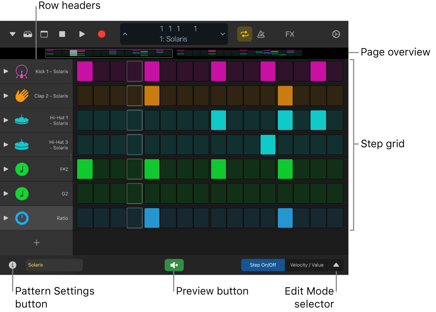Screen dimensions: 436x312
Task: Click the Record button
Action: 101,34
